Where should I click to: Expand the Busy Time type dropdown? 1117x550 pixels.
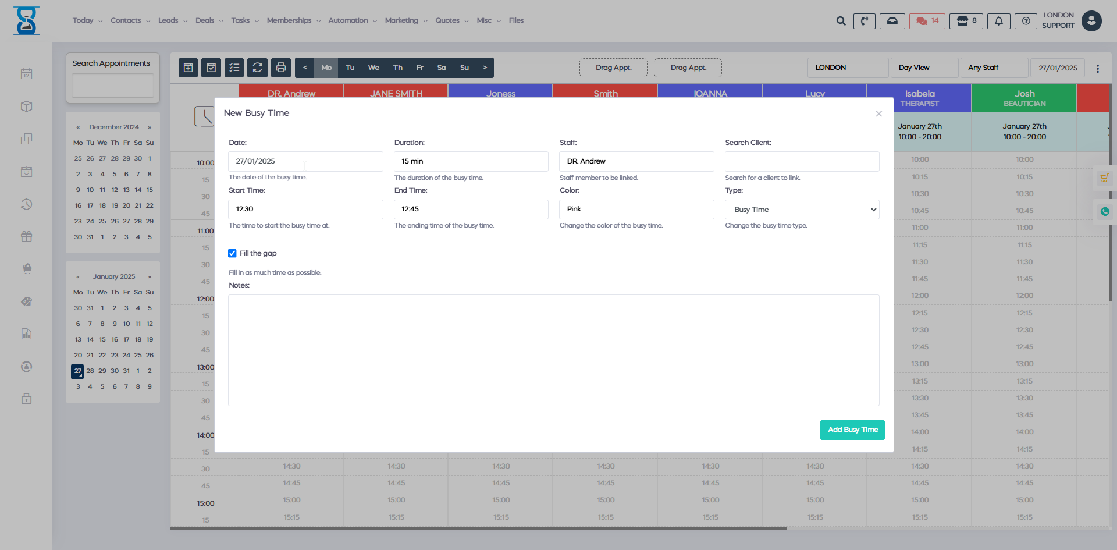click(802, 210)
